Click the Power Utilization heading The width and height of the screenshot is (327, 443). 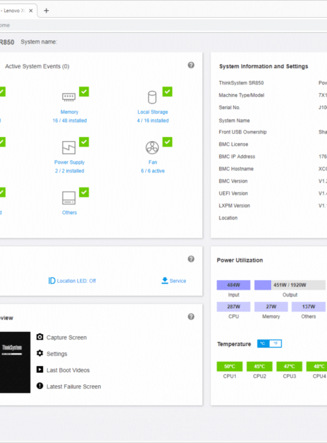pyautogui.click(x=240, y=260)
